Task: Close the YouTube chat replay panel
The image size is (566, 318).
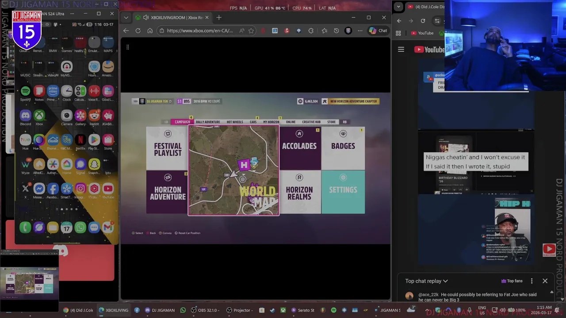Action: 545,281
